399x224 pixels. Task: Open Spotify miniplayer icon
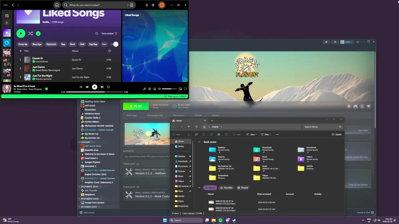pos(180,89)
